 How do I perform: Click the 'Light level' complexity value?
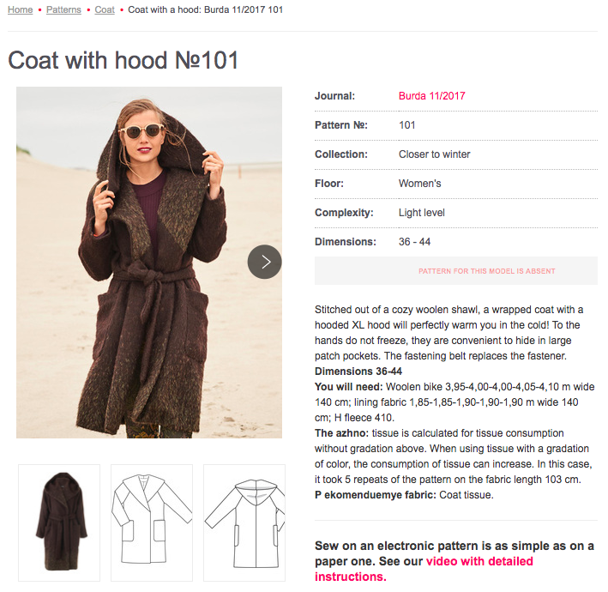click(x=421, y=213)
